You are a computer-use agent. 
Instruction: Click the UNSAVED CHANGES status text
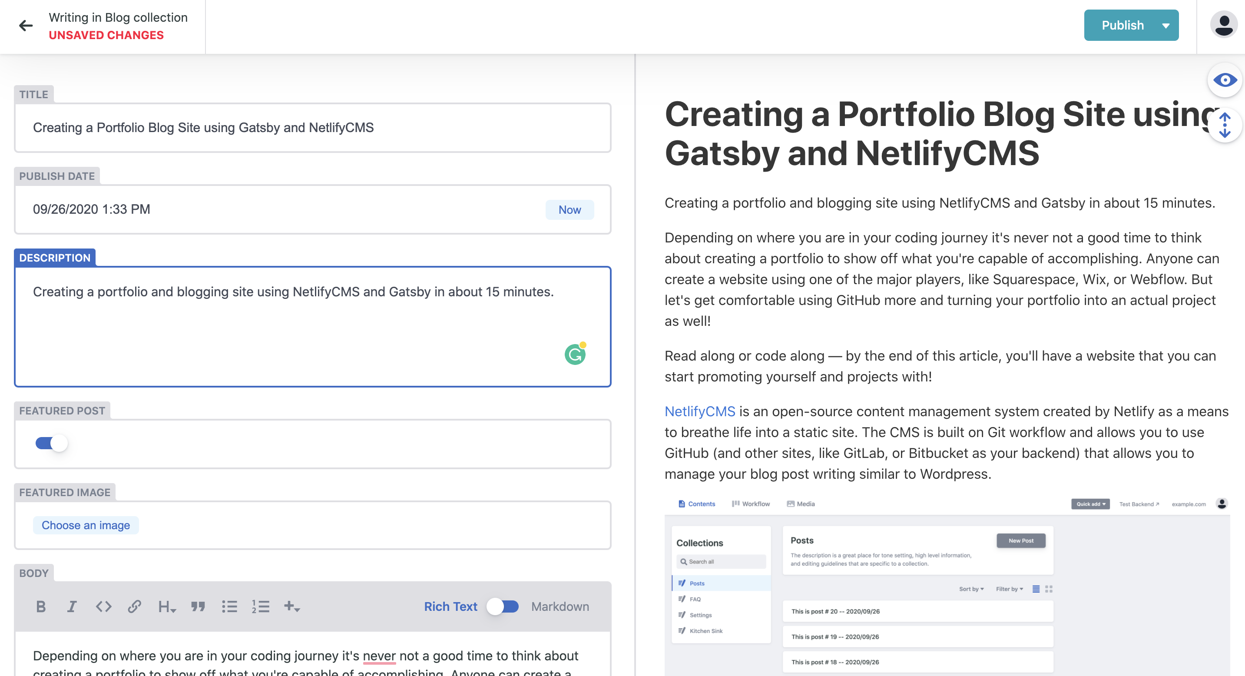click(x=106, y=35)
